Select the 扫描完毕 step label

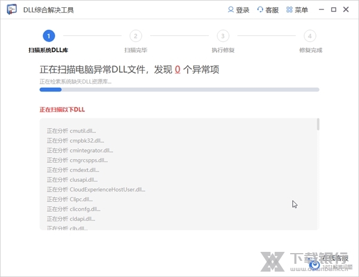coord(136,50)
